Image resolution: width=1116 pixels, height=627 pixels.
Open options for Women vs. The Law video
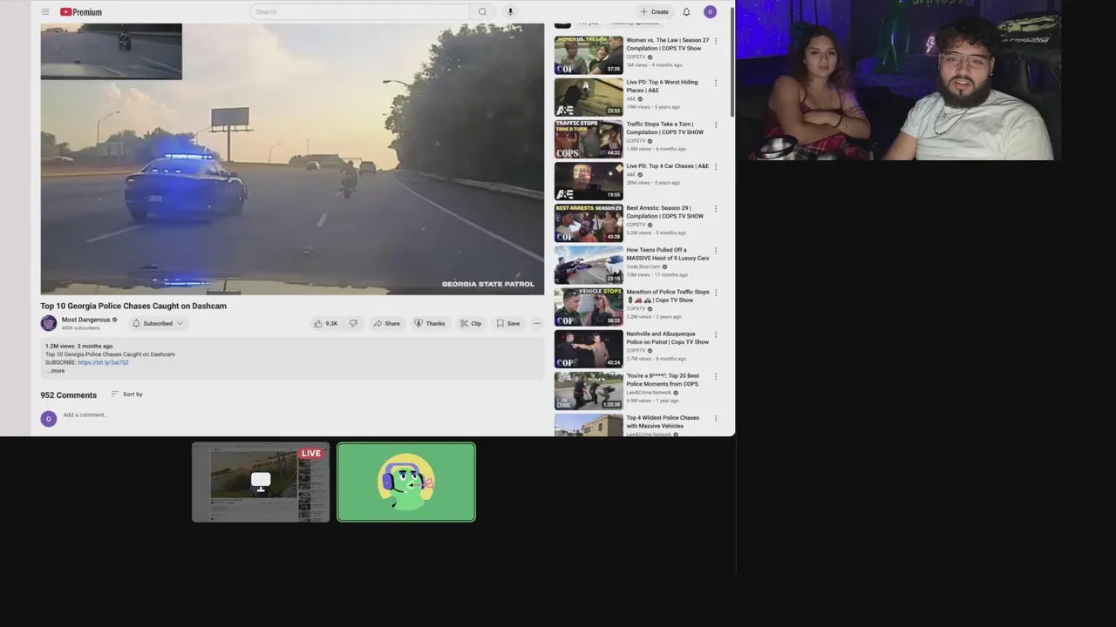coord(716,41)
